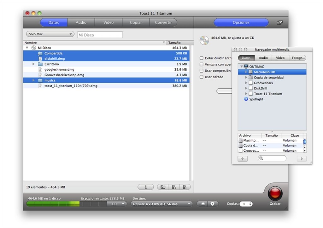
Task: Toggle the Usar compresión checkbox
Action: [202, 71]
